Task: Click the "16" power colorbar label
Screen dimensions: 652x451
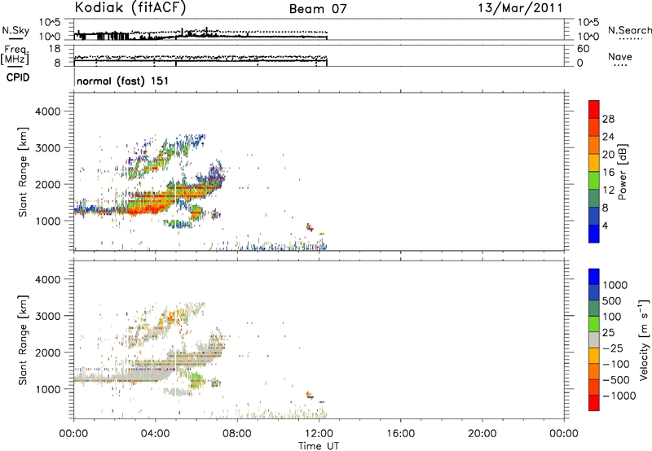Action: pyautogui.click(x=608, y=173)
